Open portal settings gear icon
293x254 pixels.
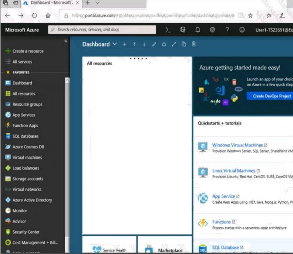click(x=212, y=30)
